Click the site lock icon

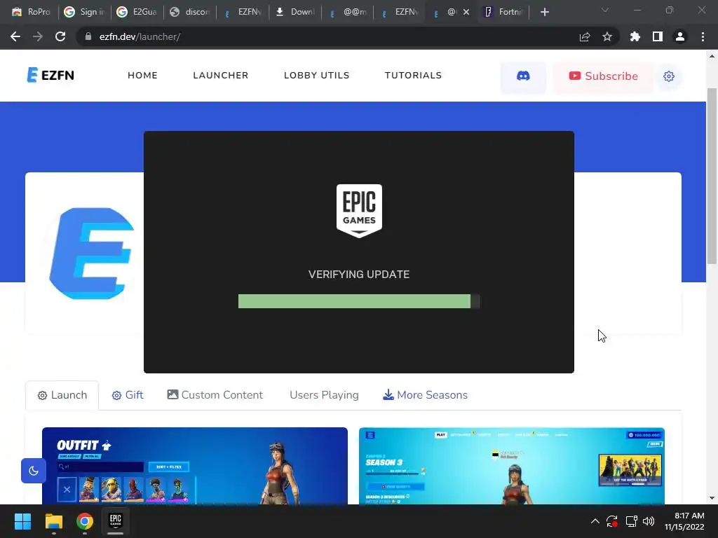[x=88, y=36]
